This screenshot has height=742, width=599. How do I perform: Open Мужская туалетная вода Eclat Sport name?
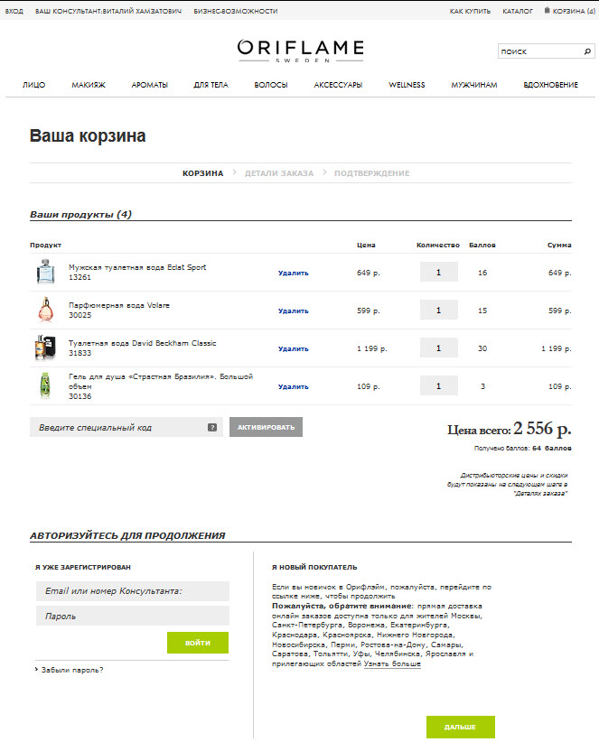point(137,267)
